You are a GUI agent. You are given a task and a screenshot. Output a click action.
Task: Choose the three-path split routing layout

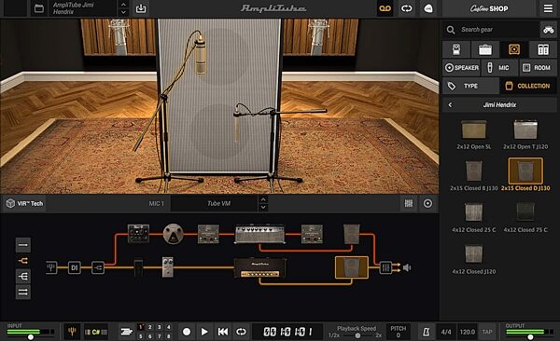point(22,277)
